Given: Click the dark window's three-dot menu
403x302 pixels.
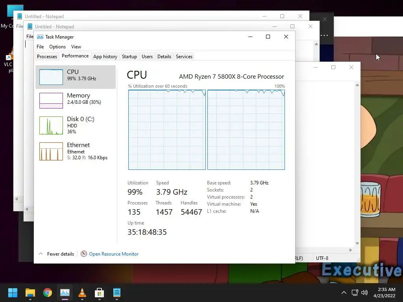Looking at the screenshot, I should [x=324, y=35].
